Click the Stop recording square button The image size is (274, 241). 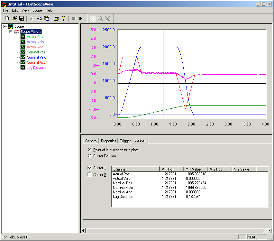[x=74, y=18]
